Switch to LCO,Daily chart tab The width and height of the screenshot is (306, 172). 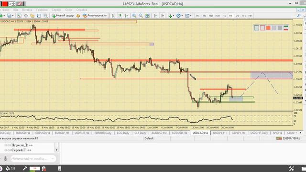pos(123,133)
